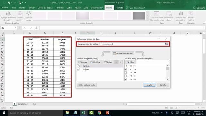
Task: Click Quitar to remove the series
Action: (x=108, y=62)
